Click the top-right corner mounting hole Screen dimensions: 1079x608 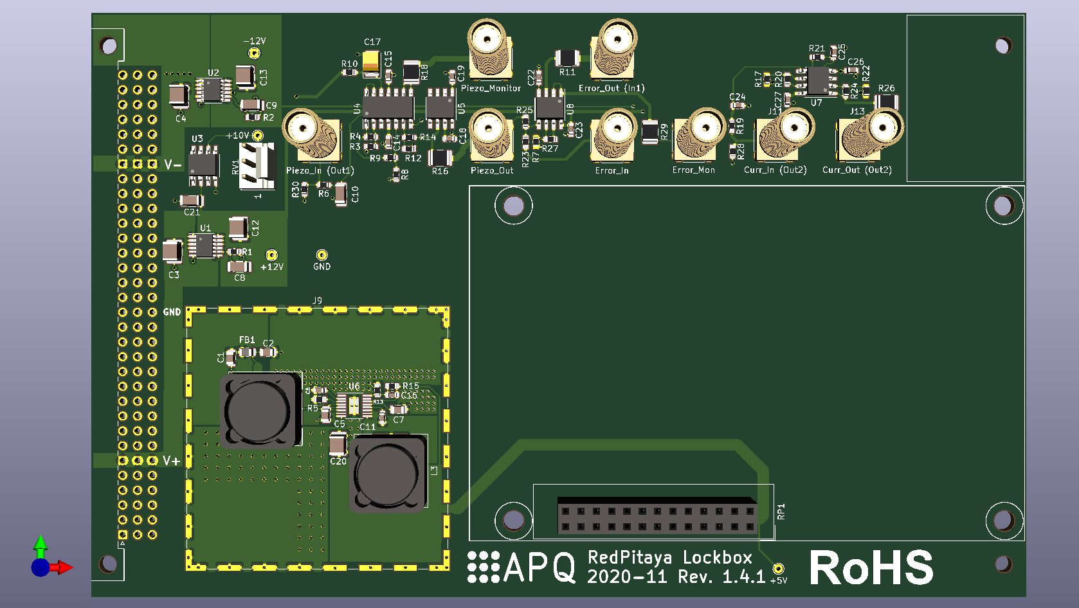click(x=1003, y=45)
